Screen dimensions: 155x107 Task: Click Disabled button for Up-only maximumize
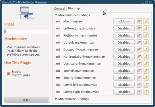tap(124, 43)
